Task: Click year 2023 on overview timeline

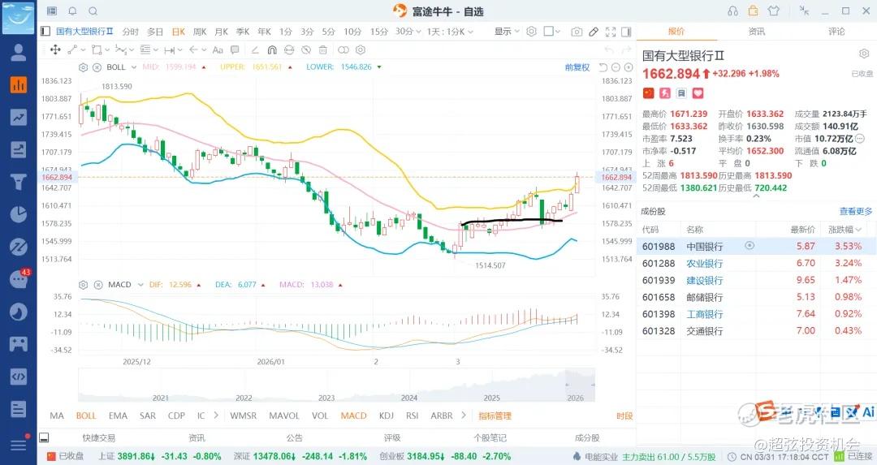Action: pos(326,398)
